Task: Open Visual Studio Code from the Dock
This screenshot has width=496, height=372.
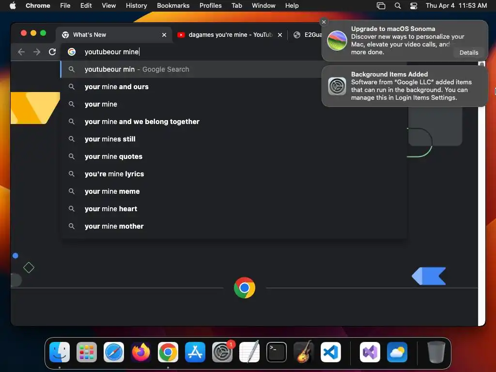Action: tap(330, 352)
